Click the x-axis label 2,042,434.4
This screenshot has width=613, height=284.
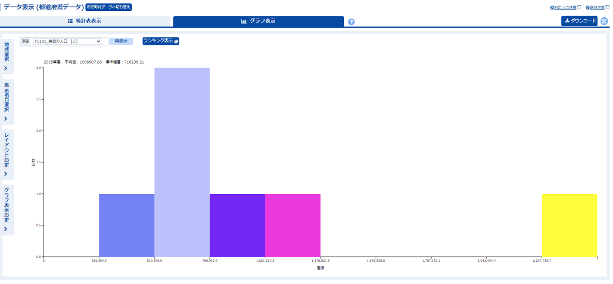coord(486,261)
